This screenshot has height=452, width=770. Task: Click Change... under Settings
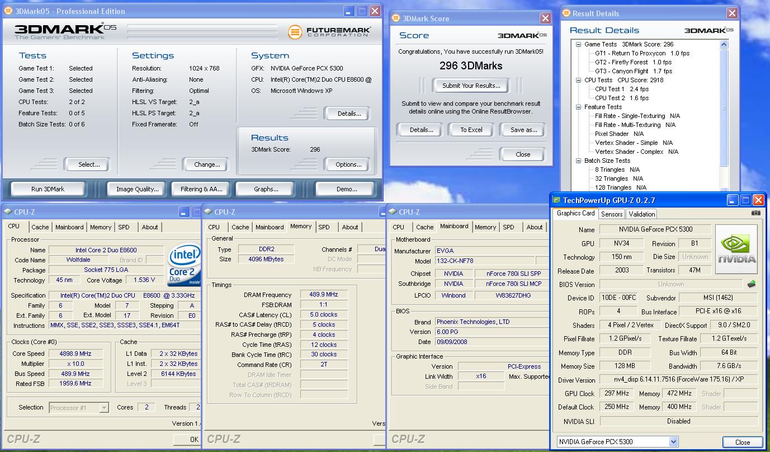point(207,164)
